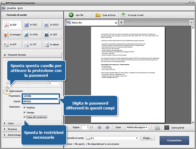This screenshot has height=149, width=196.
Task: Click the opacity slider handle
Action: (28, 83)
